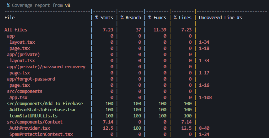Click the "app/(private)" folder row label
Viewport: 269px width, 138px height.
(x=23, y=55)
